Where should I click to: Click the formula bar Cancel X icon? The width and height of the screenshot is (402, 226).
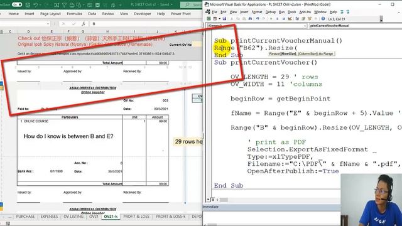click(x=63, y=24)
